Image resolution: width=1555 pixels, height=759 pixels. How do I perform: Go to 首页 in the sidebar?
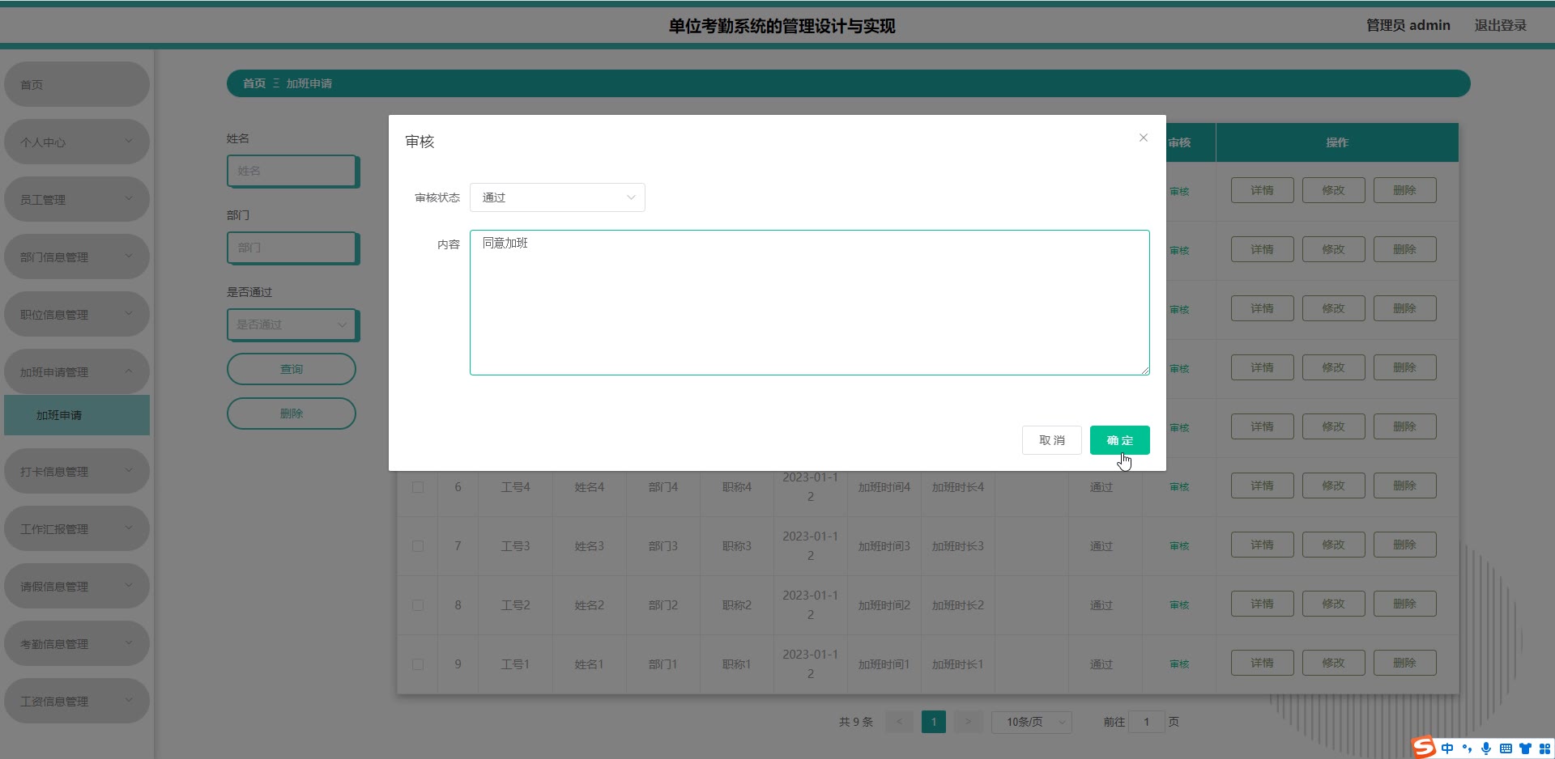point(76,85)
